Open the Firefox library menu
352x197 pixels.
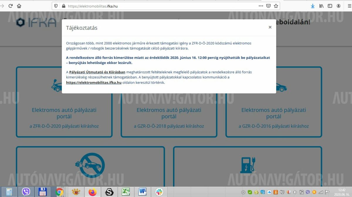coord(321,6)
